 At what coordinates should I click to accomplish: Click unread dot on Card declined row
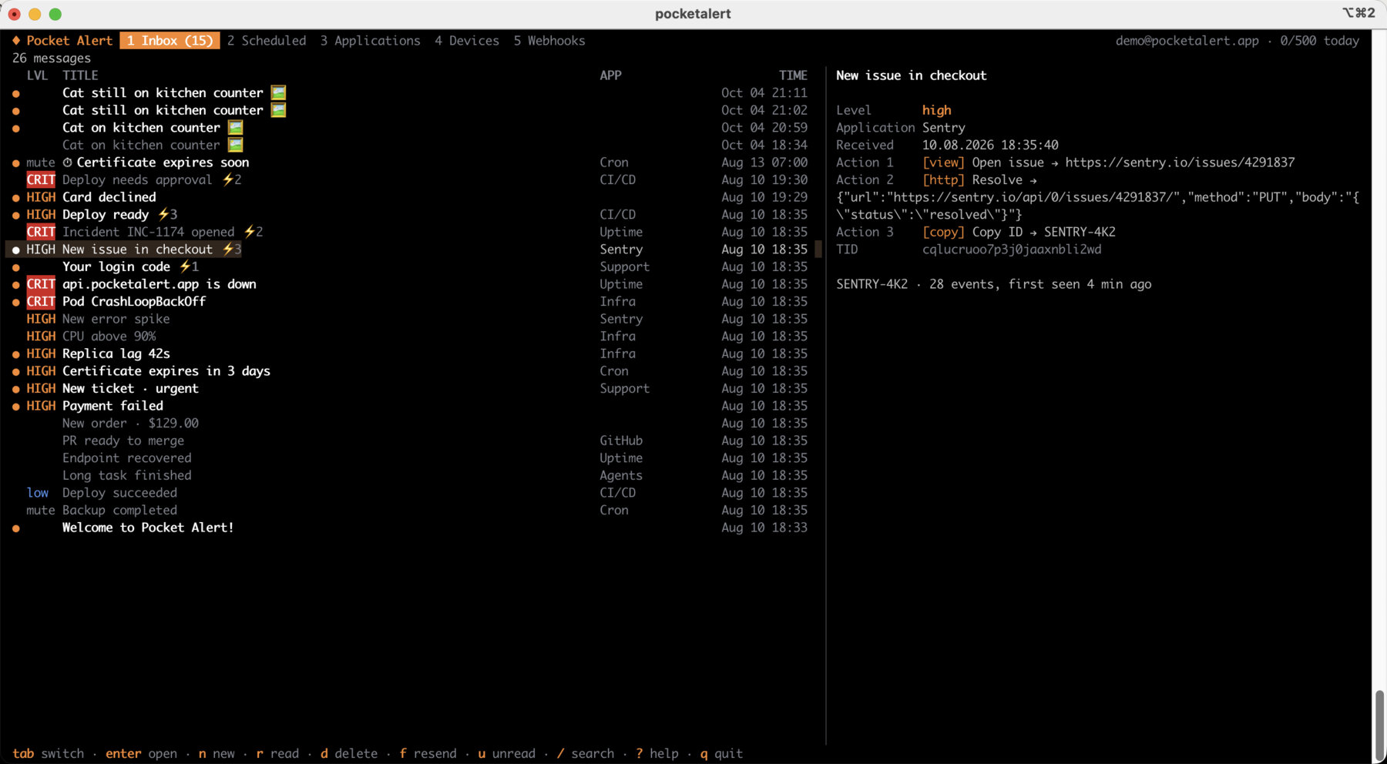point(16,198)
